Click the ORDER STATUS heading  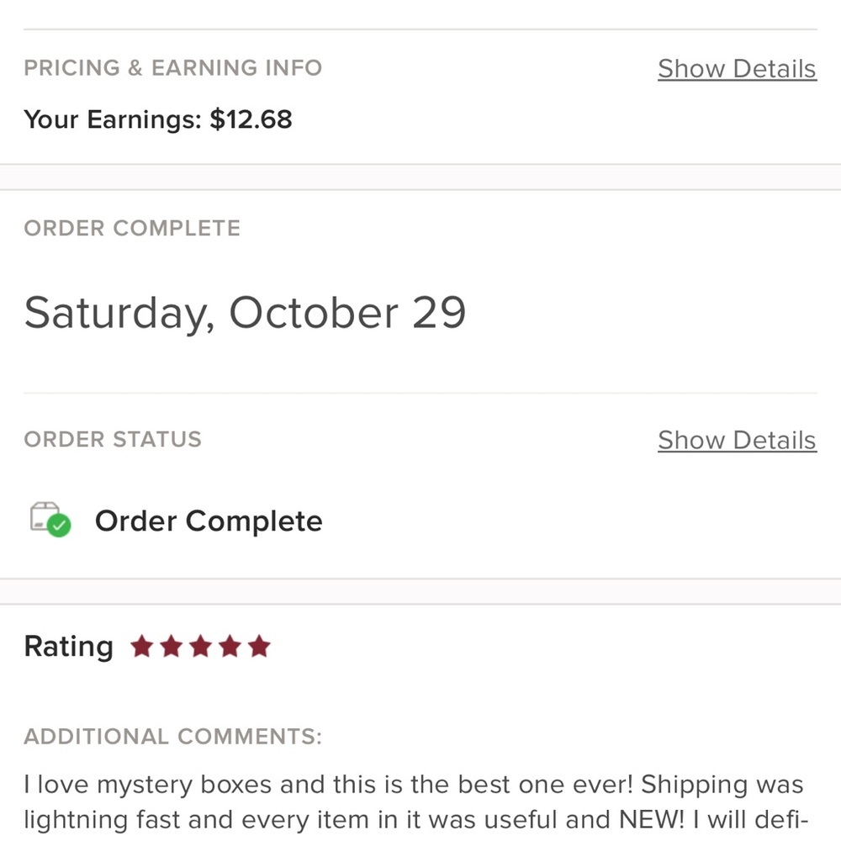[113, 439]
